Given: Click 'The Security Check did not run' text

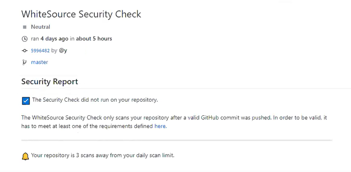Looking at the screenshot, I should [95, 100].
